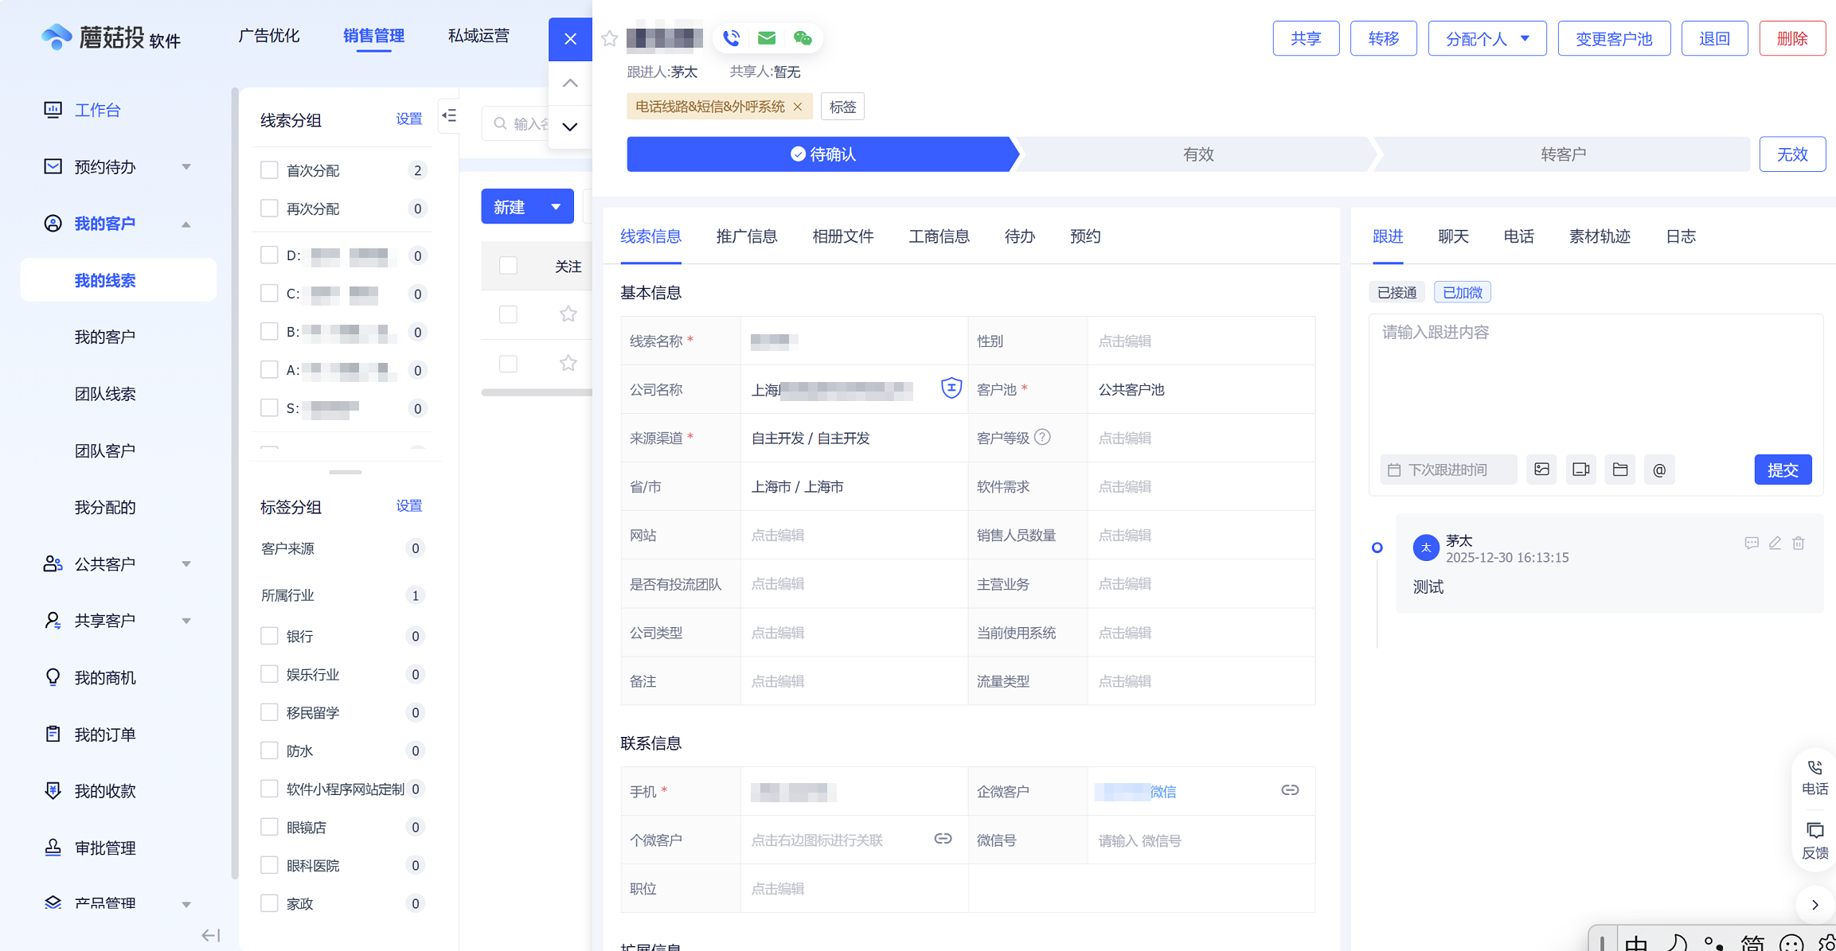Select the 娱乐行业 checkbox
The width and height of the screenshot is (1836, 951).
click(x=269, y=674)
